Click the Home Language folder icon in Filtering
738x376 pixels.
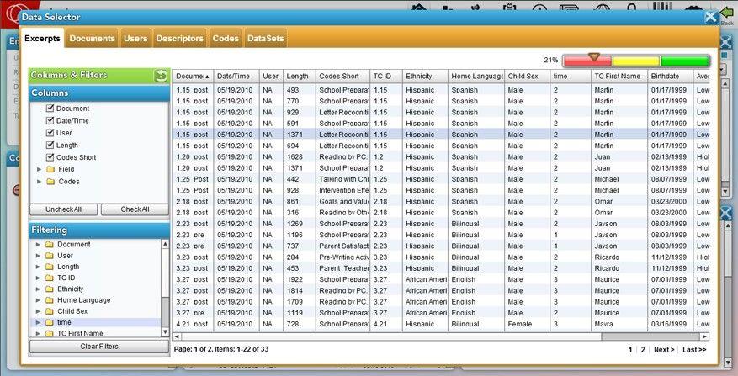click(x=50, y=299)
